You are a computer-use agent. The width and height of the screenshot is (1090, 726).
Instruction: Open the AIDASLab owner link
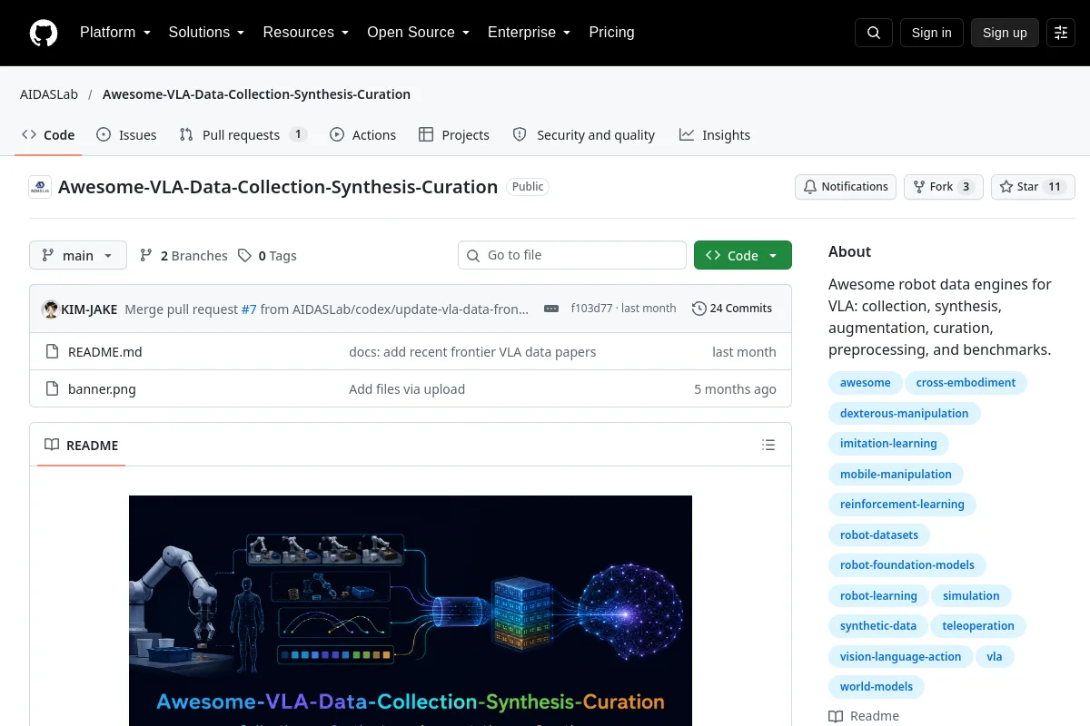pyautogui.click(x=49, y=94)
